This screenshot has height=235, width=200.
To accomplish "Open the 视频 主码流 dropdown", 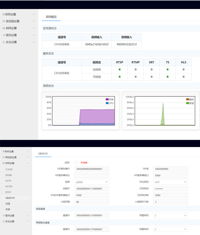I will 92,182.
